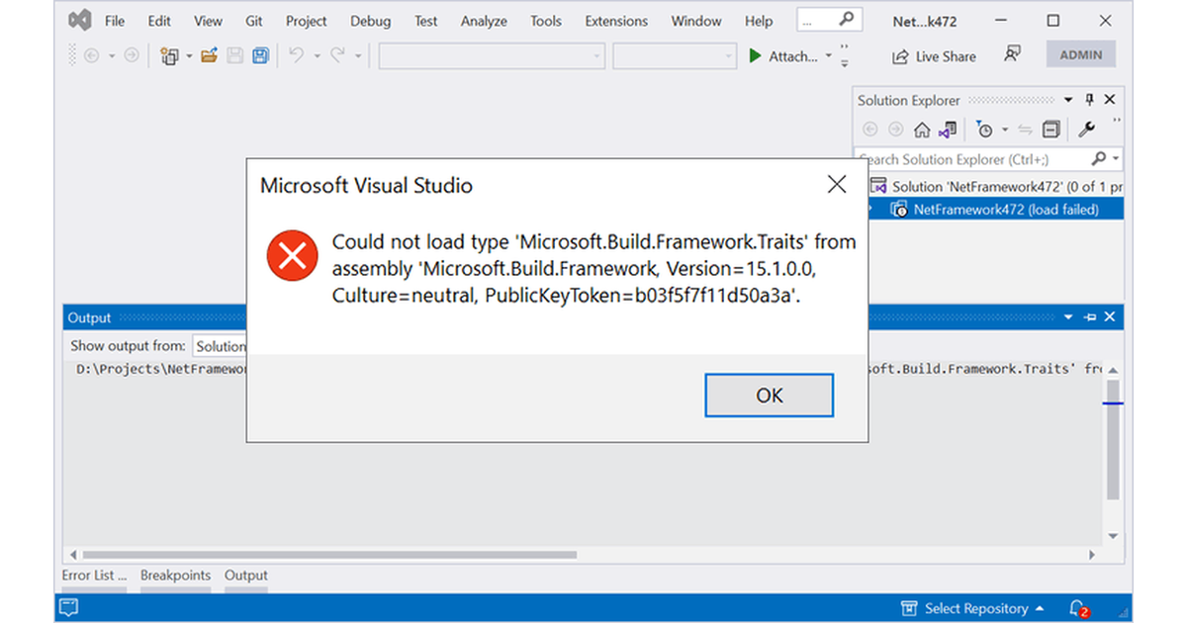This screenshot has width=1187, height=623.
Task: Click the feedback smiley icon in the status bar
Action: 68,607
